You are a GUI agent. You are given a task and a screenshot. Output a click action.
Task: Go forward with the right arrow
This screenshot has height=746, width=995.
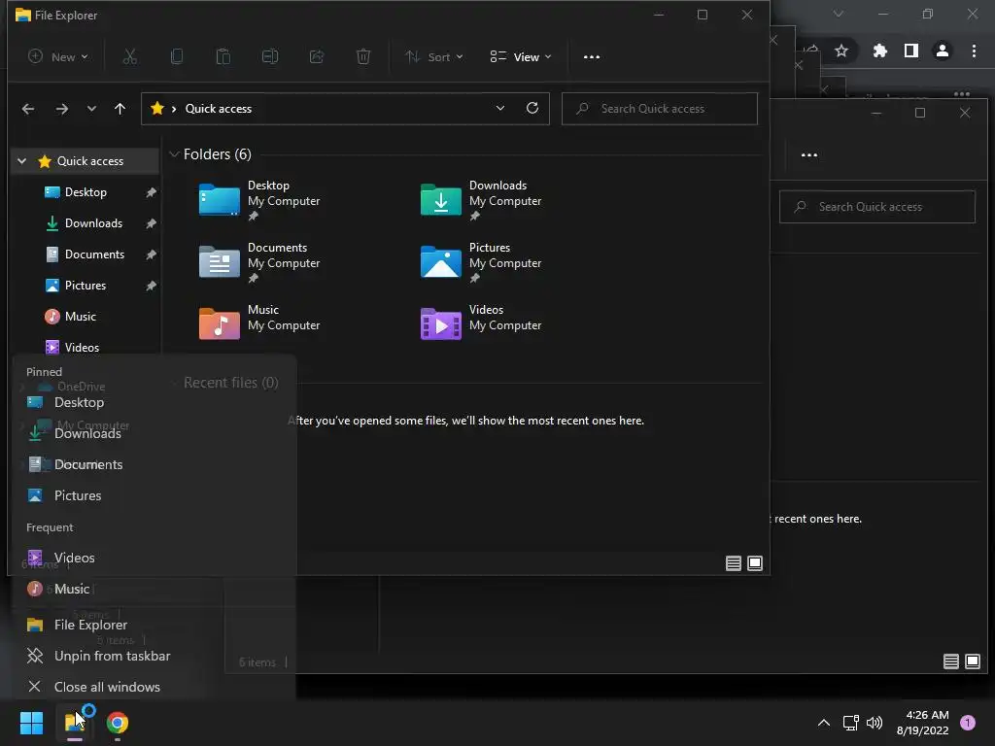[61, 109]
